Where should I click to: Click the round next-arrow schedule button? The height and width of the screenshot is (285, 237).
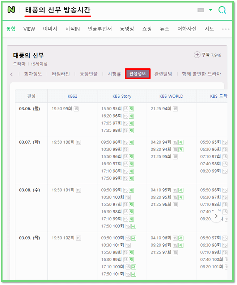(216, 216)
